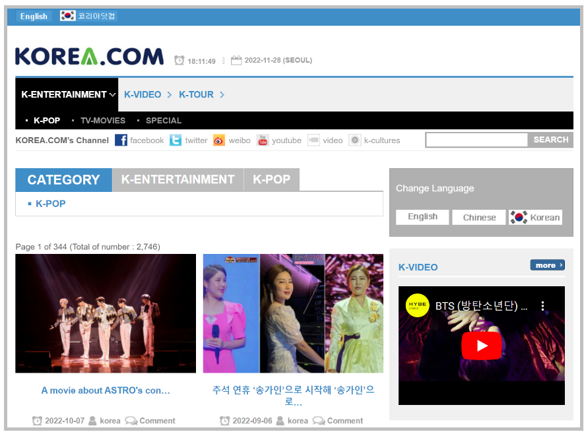Select TV-MOVIES in the submenu
Screen dimensions: 584x434
[x=103, y=121]
